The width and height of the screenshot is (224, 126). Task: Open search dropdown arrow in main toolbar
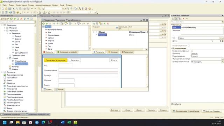coord(63,9)
